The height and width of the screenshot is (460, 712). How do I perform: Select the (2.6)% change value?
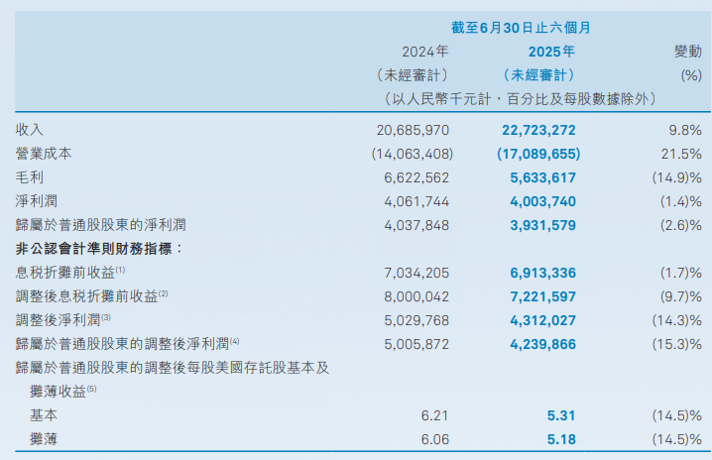point(681,226)
